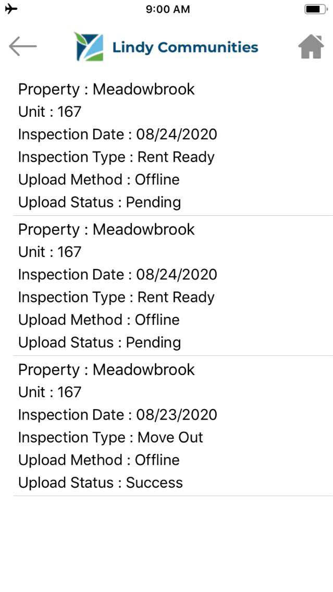Image resolution: width=333 pixels, height=592 pixels.
Task: Select the first 08/24/2020 inspection date
Action: pos(117,134)
